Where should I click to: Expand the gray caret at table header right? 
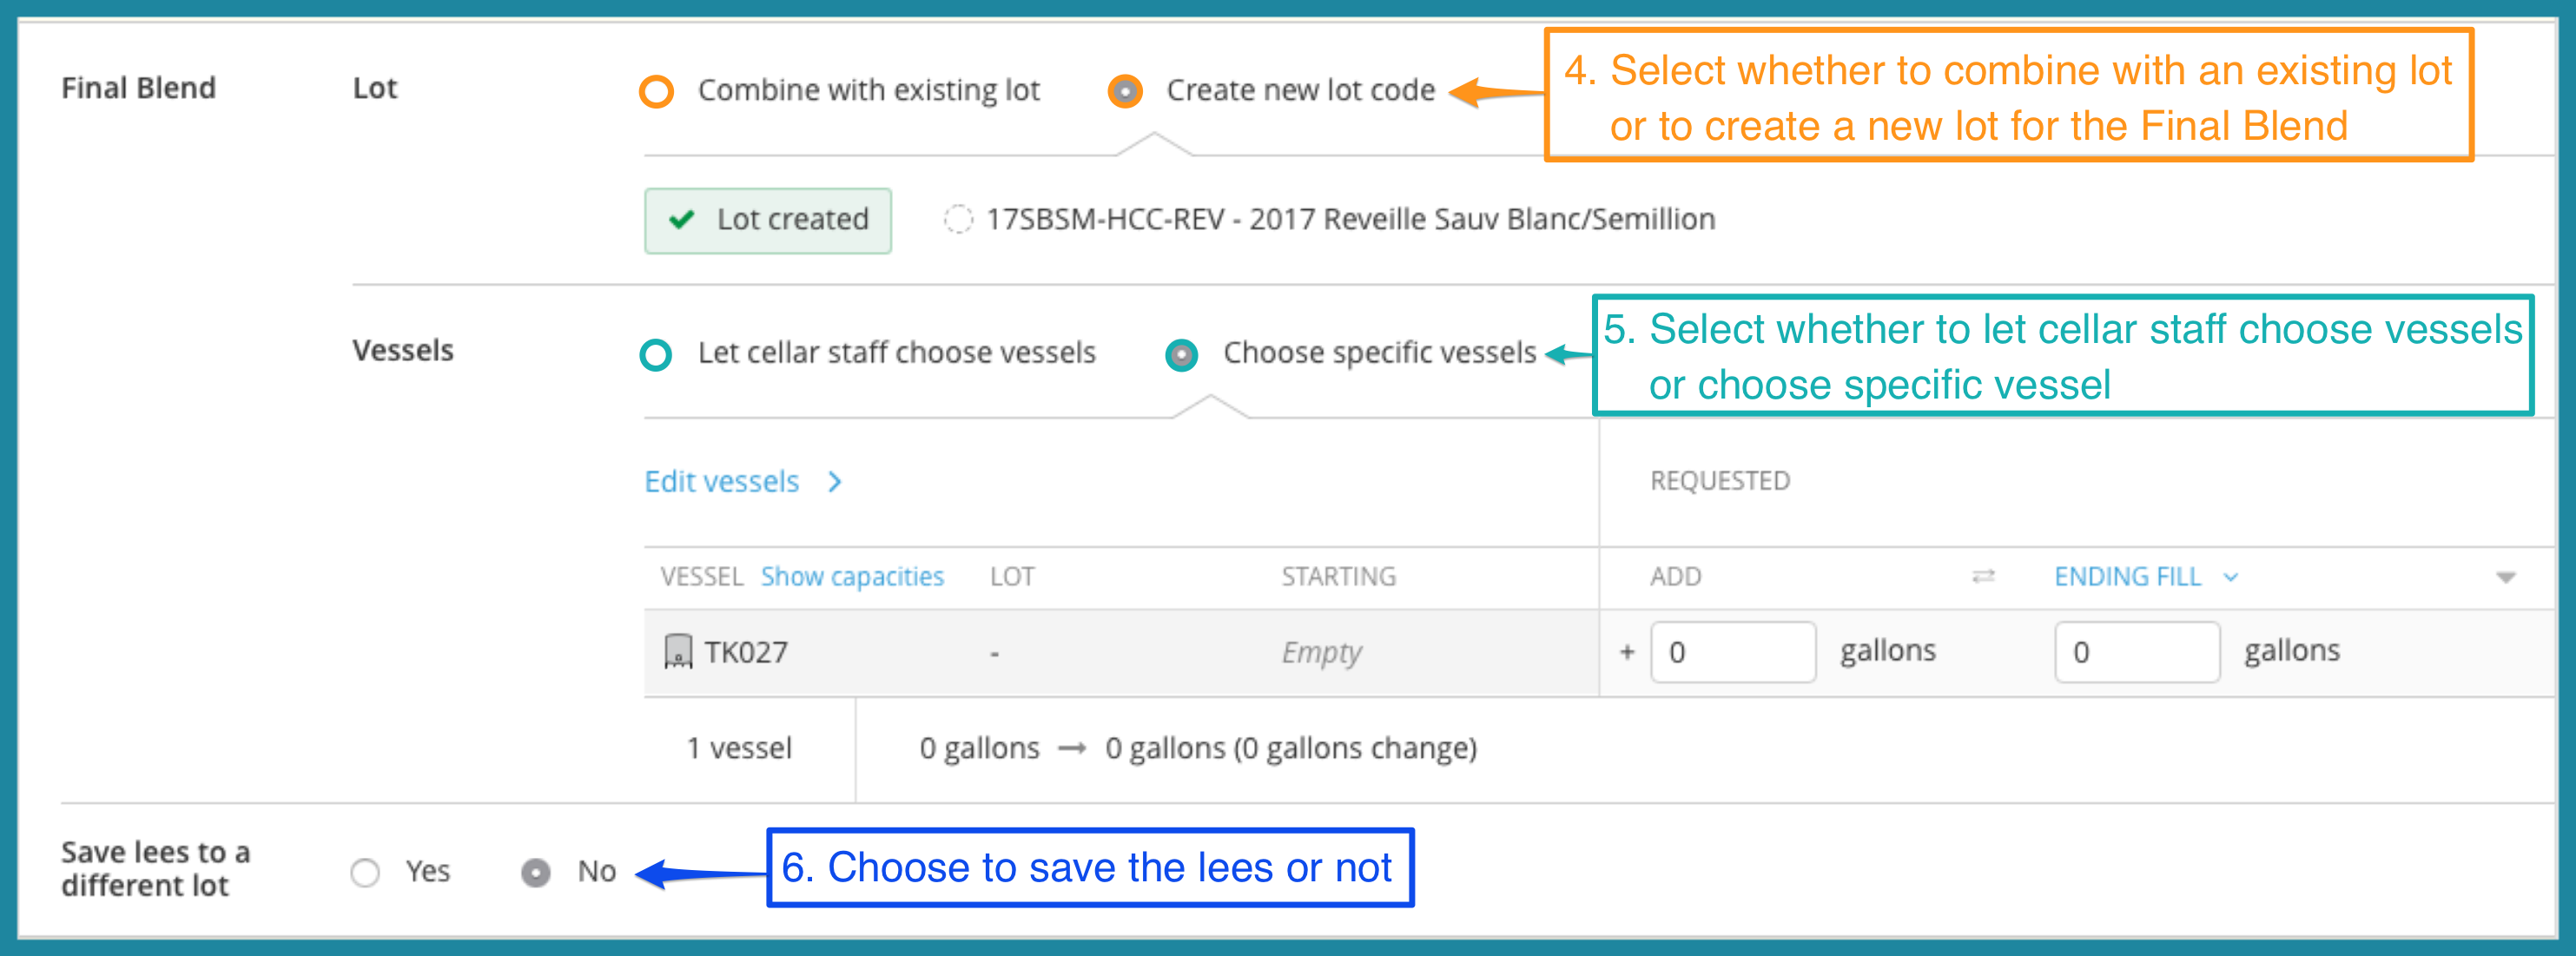[x=2505, y=577]
